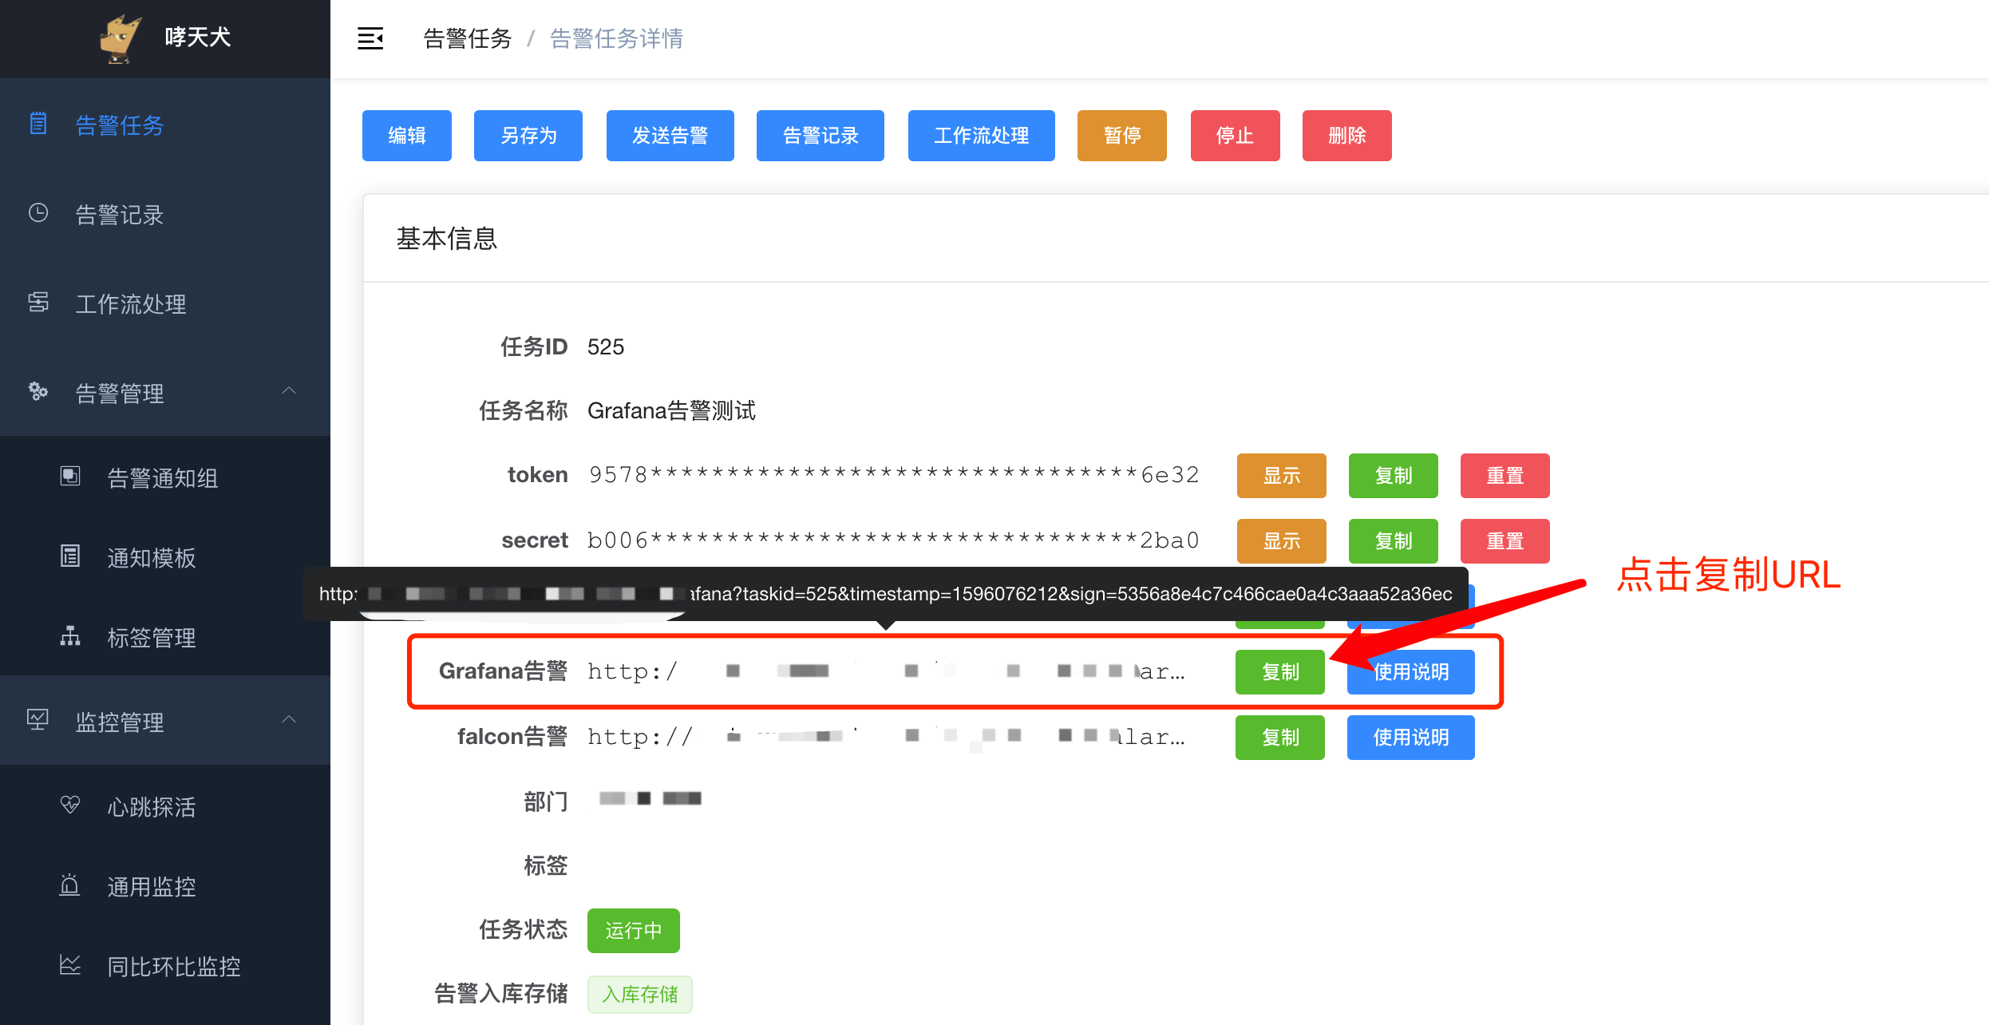Open 使用说明 for Grafana告警
Viewport: 1989px width, 1025px height.
point(1411,672)
